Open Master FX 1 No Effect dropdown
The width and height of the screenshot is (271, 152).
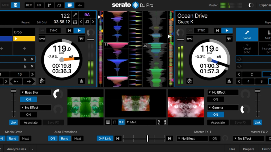click(192, 139)
